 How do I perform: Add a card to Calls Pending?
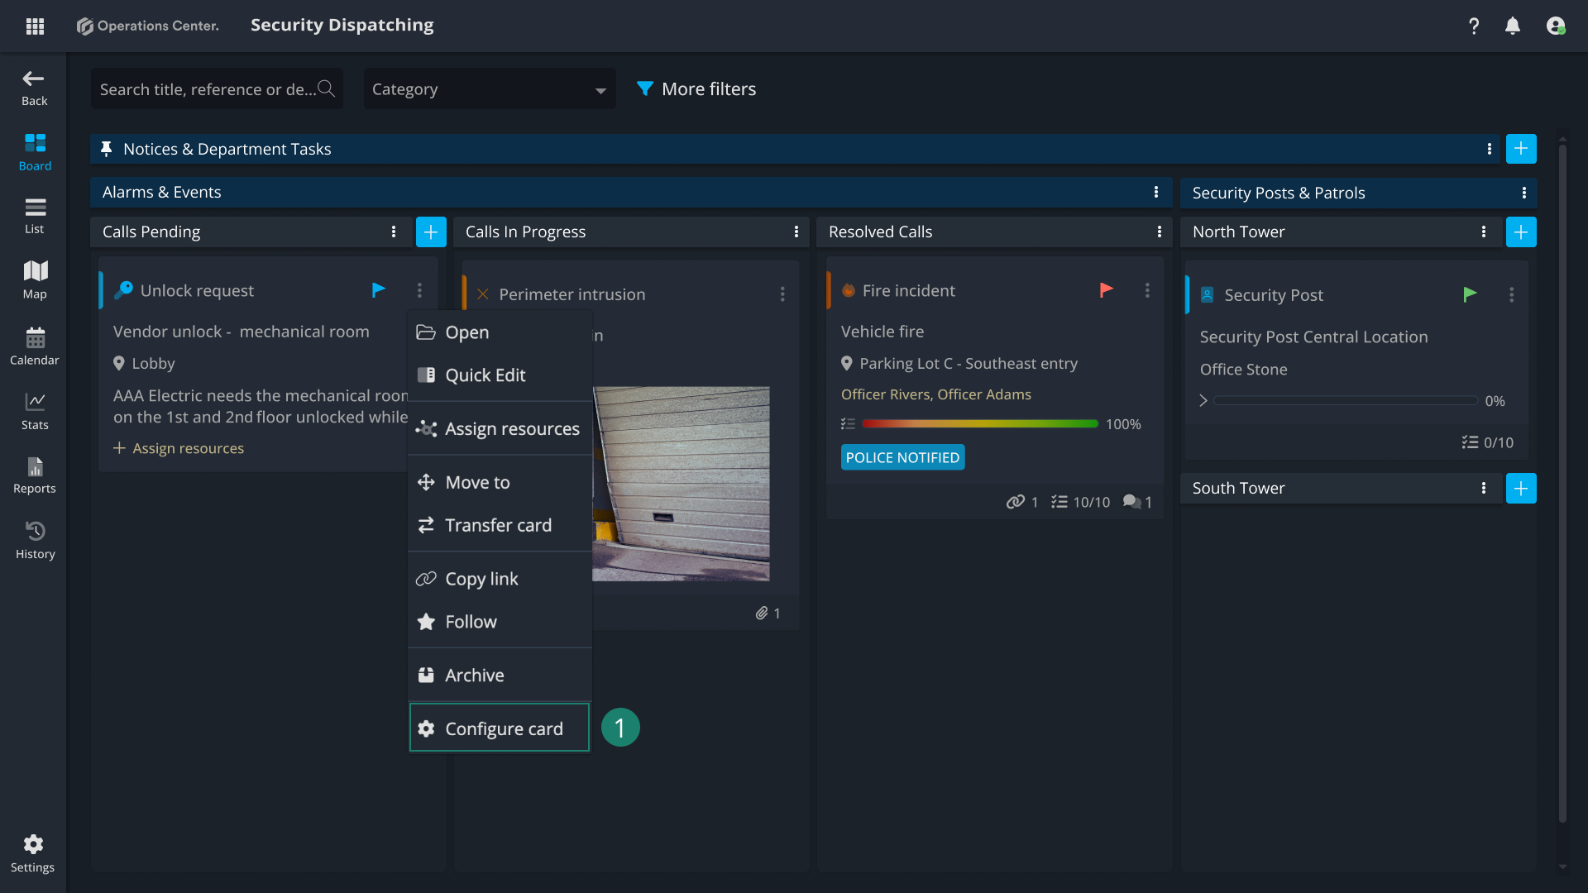click(x=431, y=232)
